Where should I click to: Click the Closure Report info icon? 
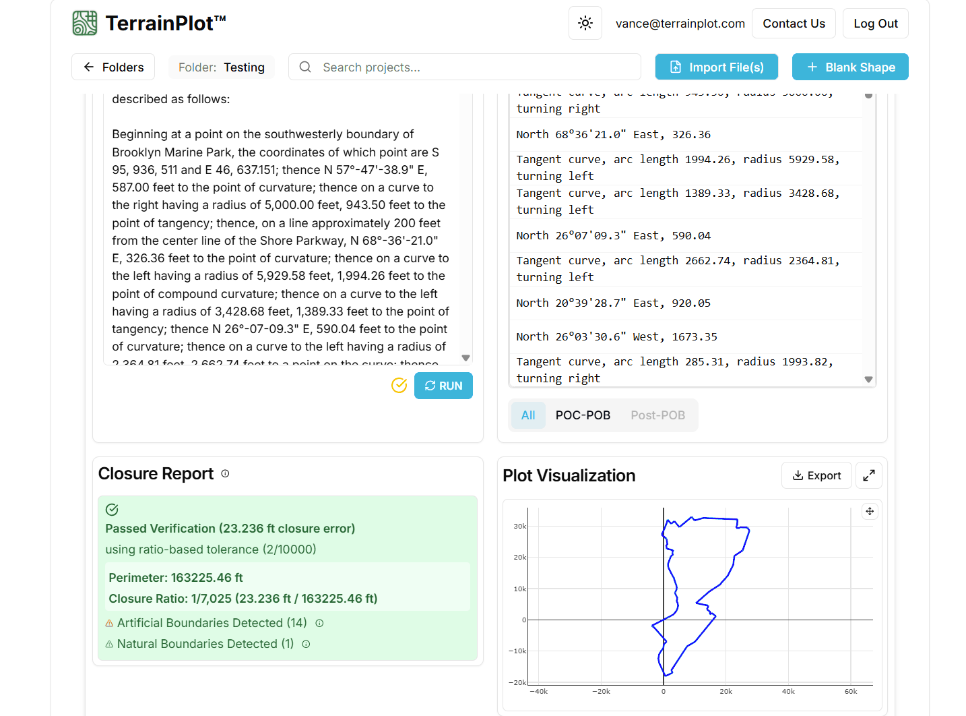(x=225, y=474)
